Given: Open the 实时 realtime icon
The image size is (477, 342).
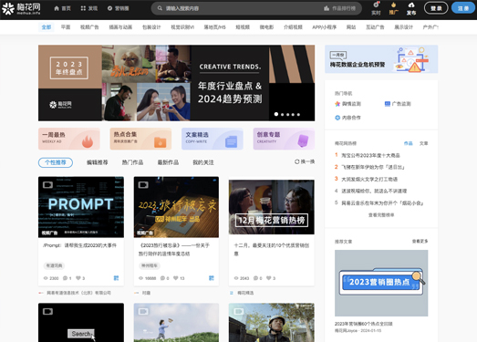Looking at the screenshot, I should click(x=376, y=8).
